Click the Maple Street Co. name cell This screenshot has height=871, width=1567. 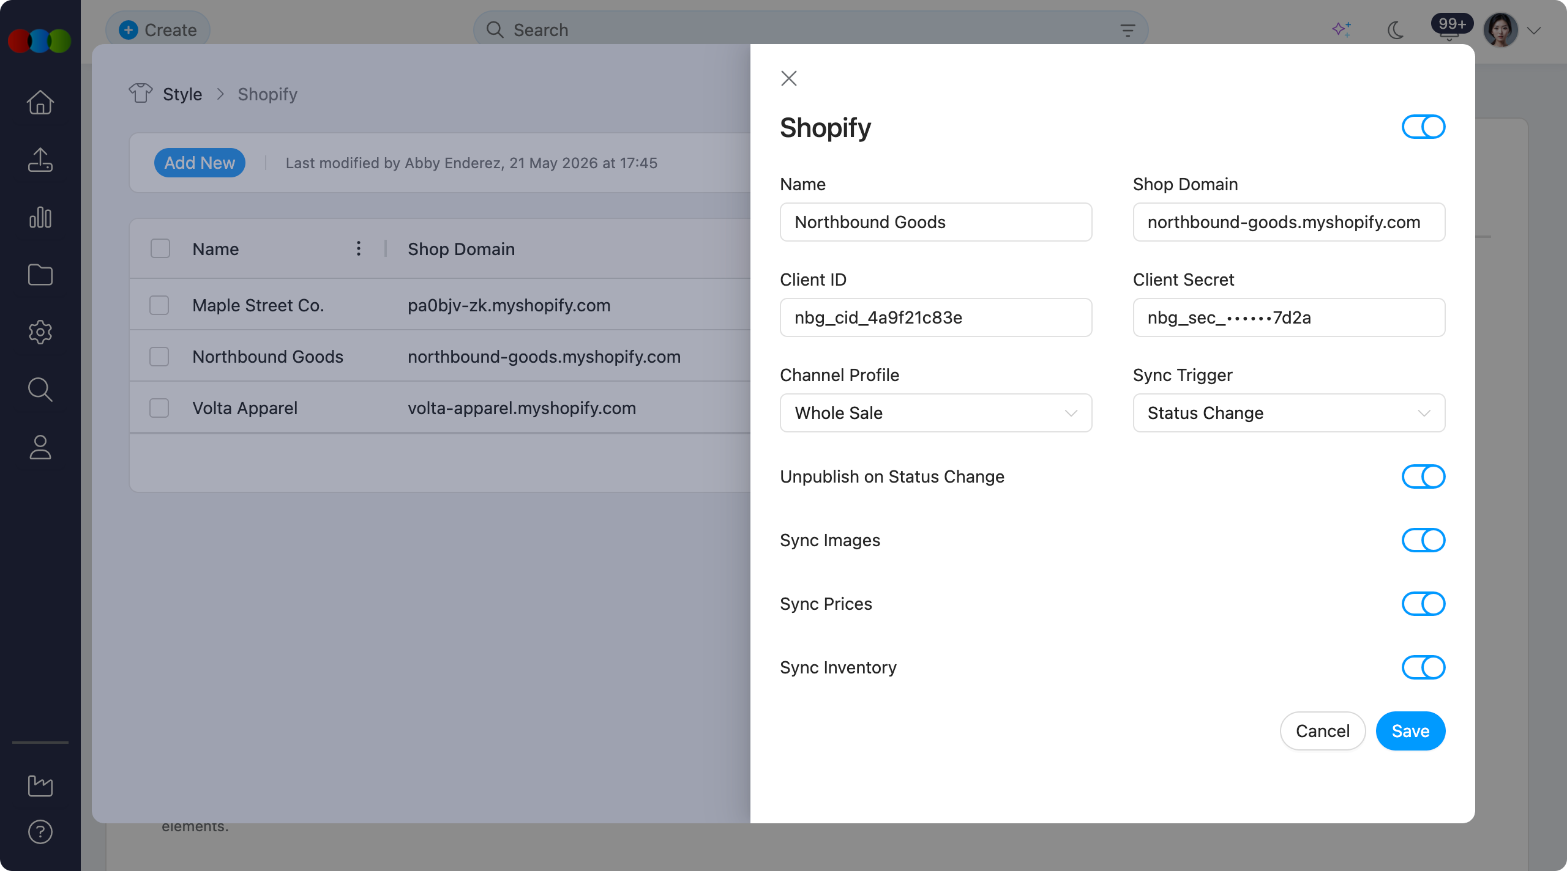tap(258, 305)
